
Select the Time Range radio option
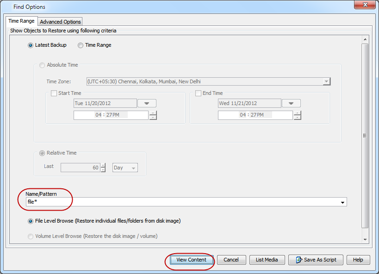81,45
